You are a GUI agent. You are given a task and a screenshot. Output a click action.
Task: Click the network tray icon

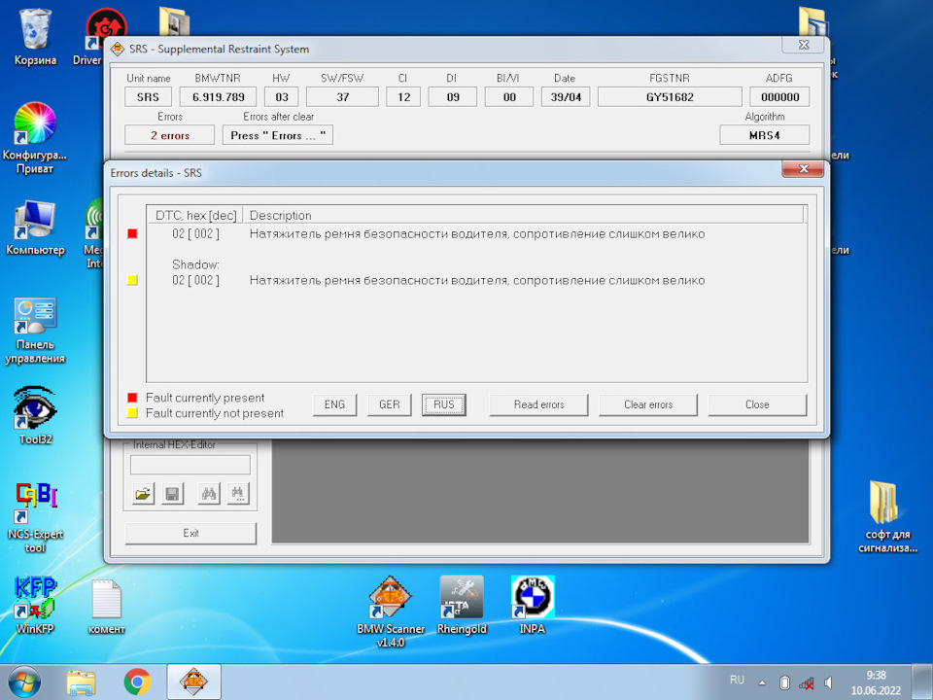point(807,683)
